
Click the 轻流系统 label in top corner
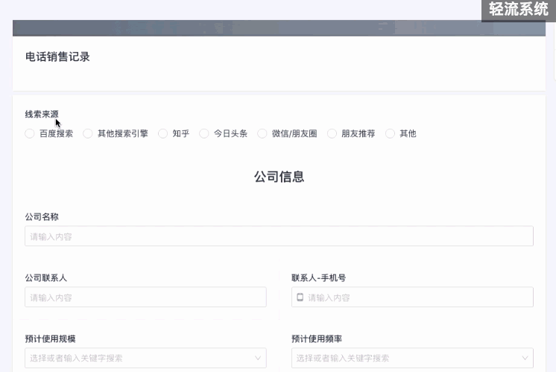pos(519,10)
